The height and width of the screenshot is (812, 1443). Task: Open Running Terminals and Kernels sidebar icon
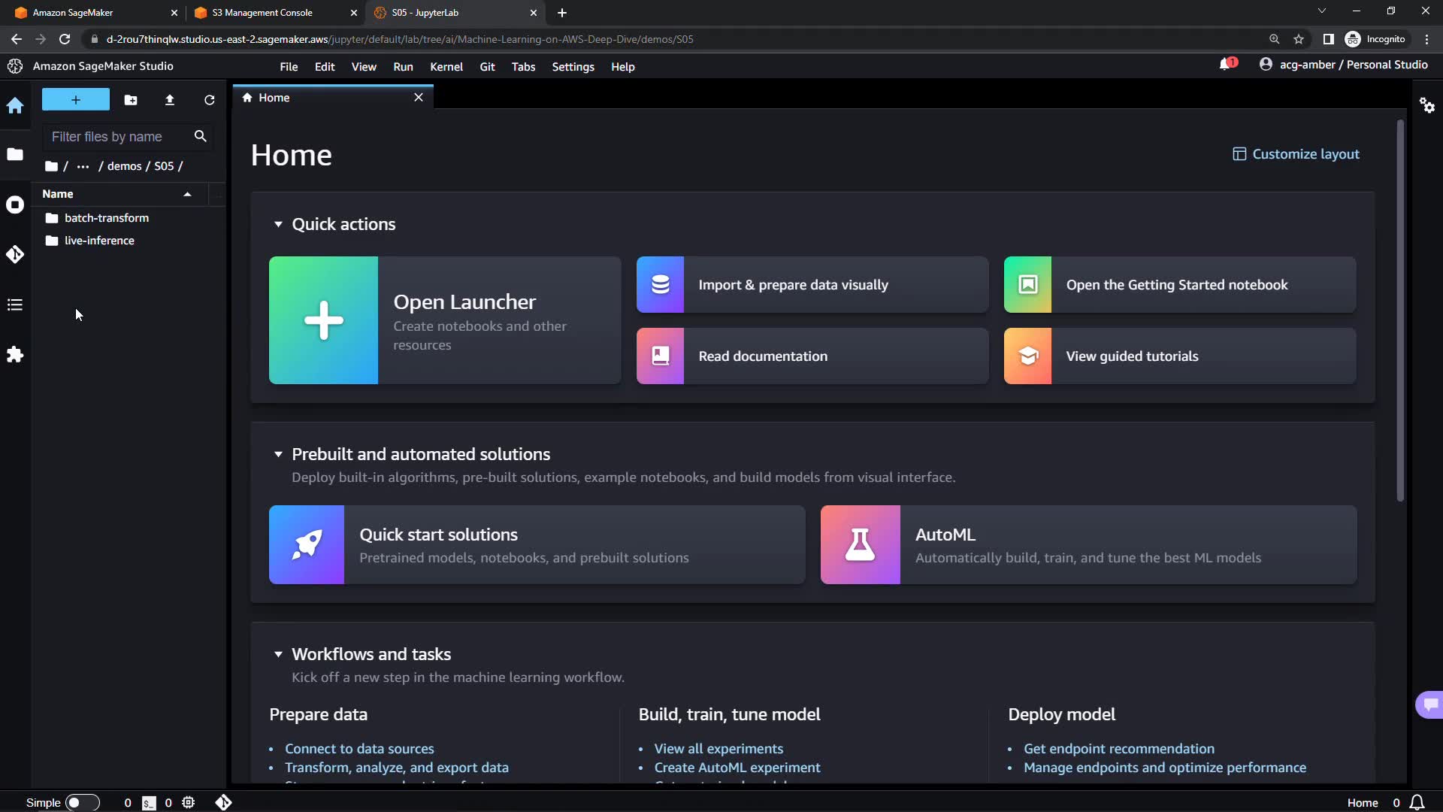pos(15,205)
